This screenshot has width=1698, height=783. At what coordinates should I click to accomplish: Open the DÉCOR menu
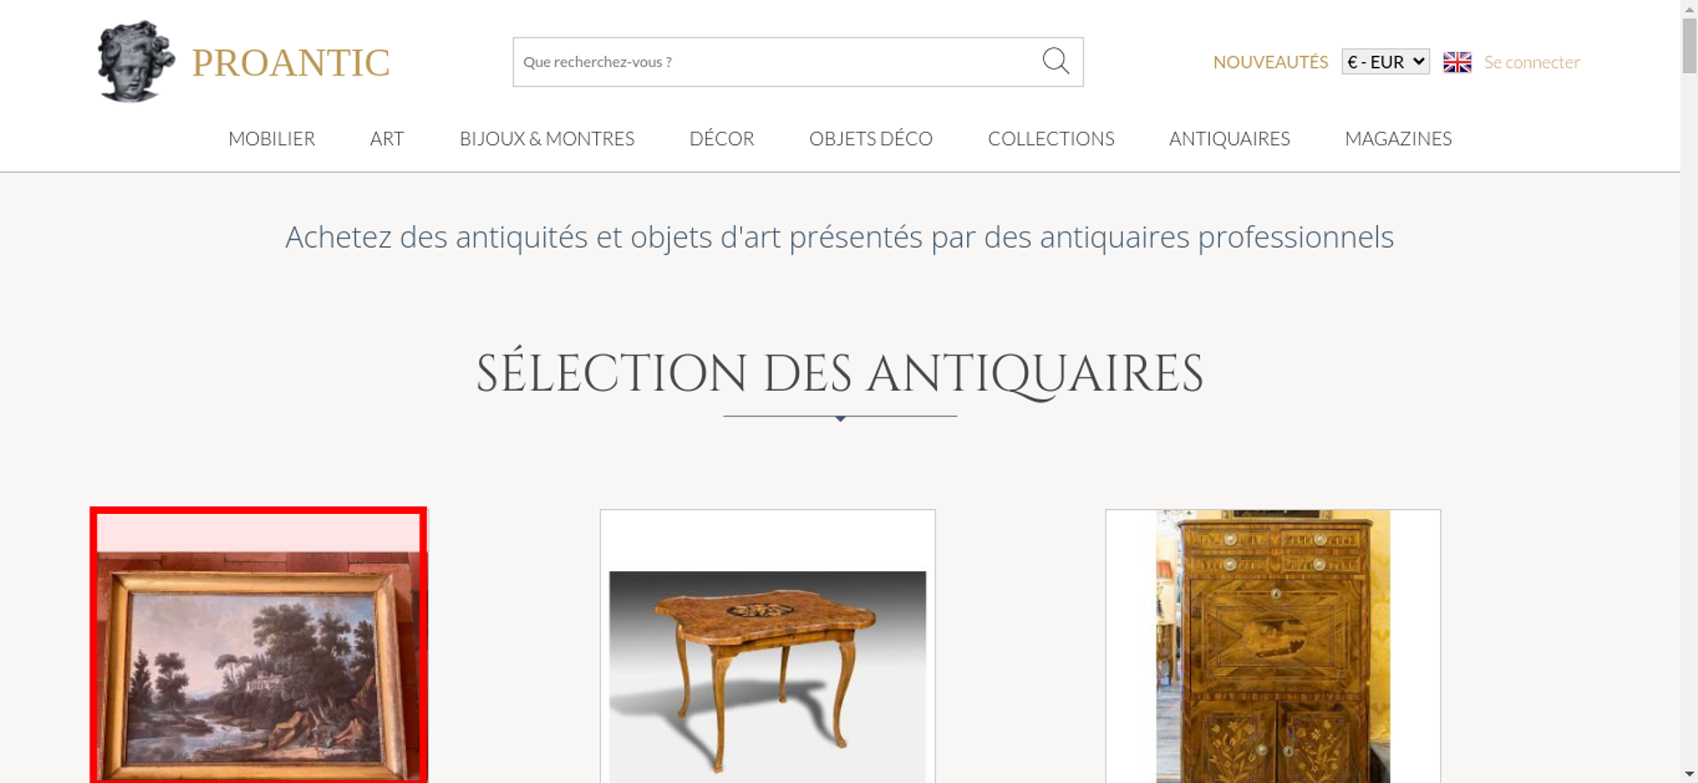tap(722, 138)
